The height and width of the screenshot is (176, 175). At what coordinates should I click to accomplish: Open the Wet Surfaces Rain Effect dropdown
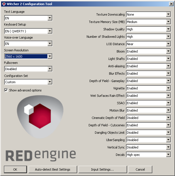click(148, 96)
